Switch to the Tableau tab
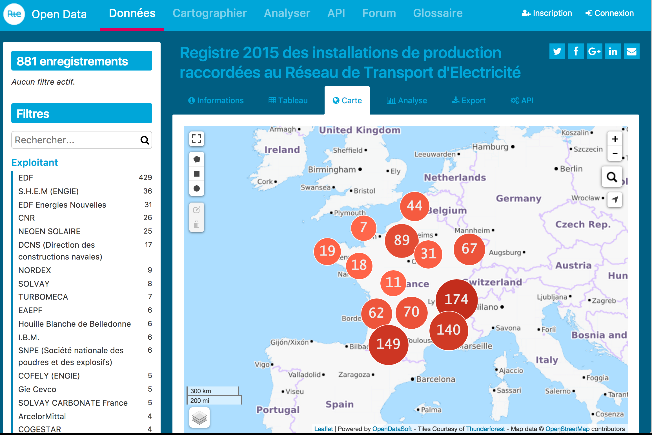The image size is (652, 435). (x=288, y=100)
